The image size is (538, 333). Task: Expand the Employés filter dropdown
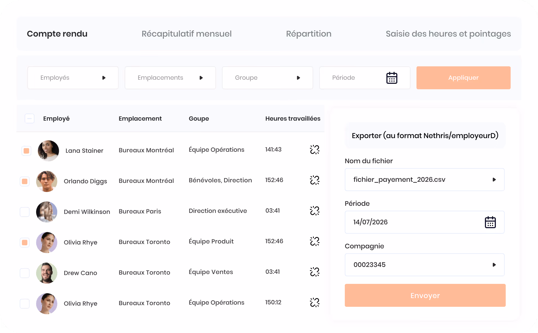click(73, 78)
